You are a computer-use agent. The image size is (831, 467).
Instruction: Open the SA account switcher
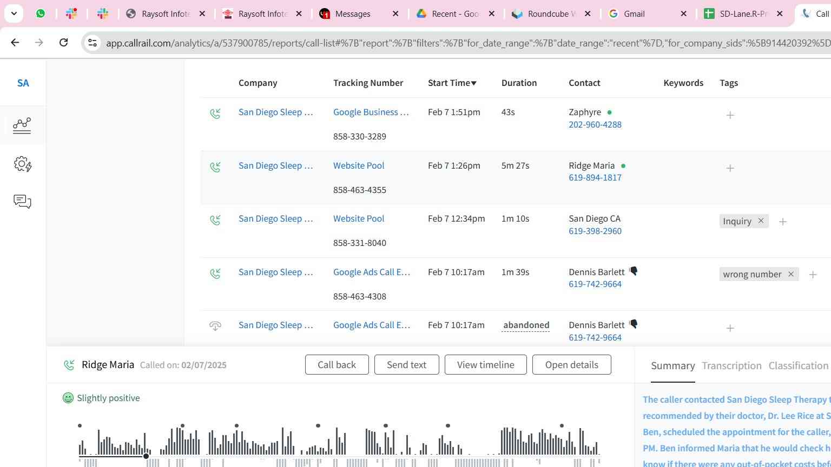(x=23, y=83)
